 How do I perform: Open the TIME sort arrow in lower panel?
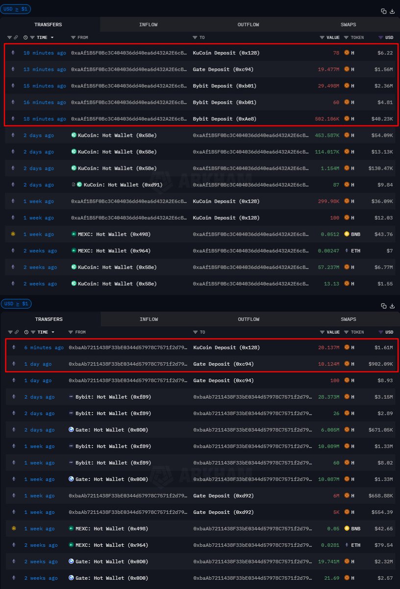53,332
